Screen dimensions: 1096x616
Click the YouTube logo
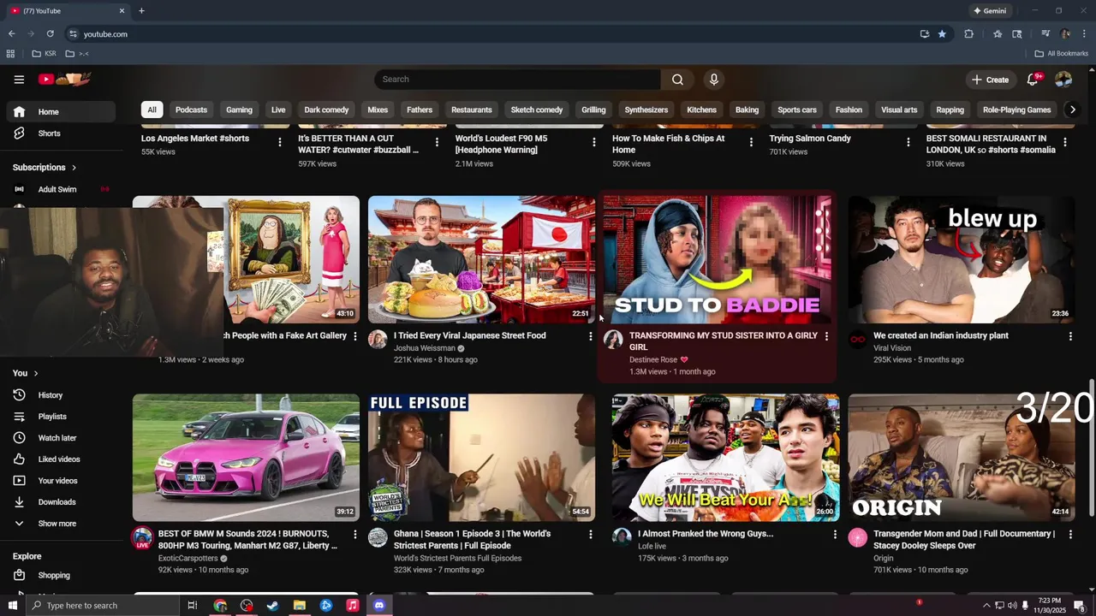point(64,80)
